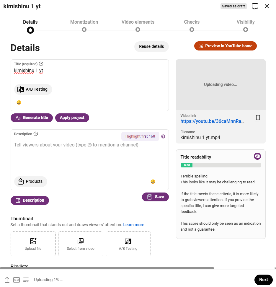Image resolution: width=276 pixels, height=287 pixels.
Task: Click the Title readability search icon
Action: click(257, 156)
